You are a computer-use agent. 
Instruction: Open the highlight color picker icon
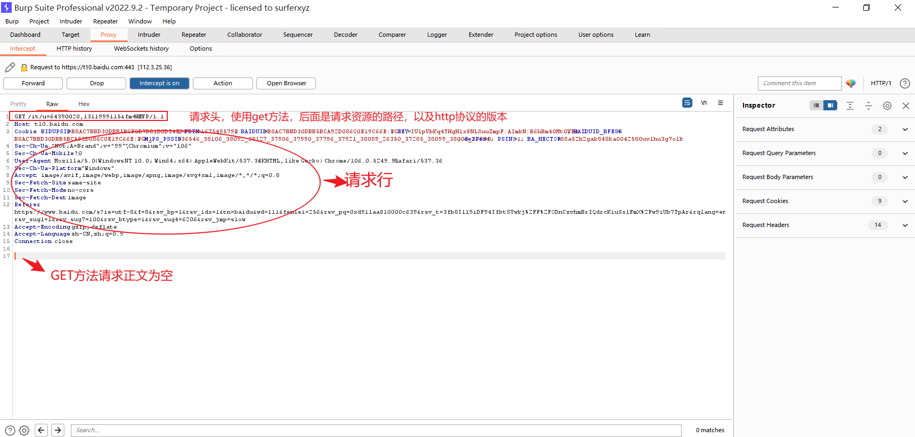coord(851,83)
